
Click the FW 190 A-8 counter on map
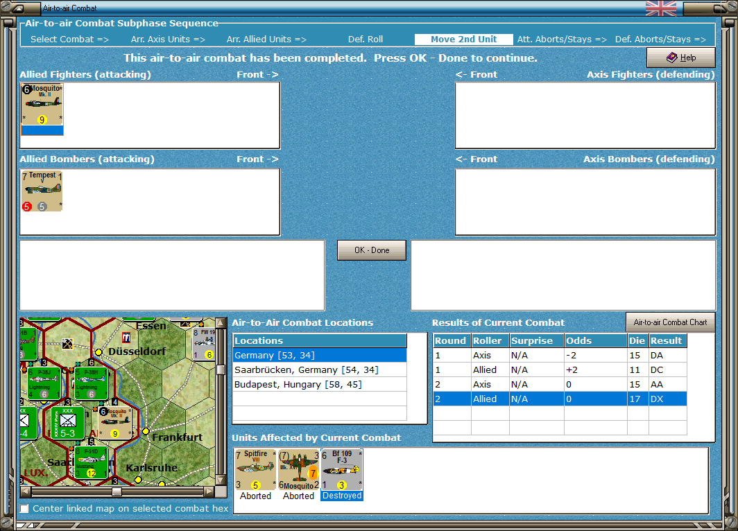(x=204, y=344)
